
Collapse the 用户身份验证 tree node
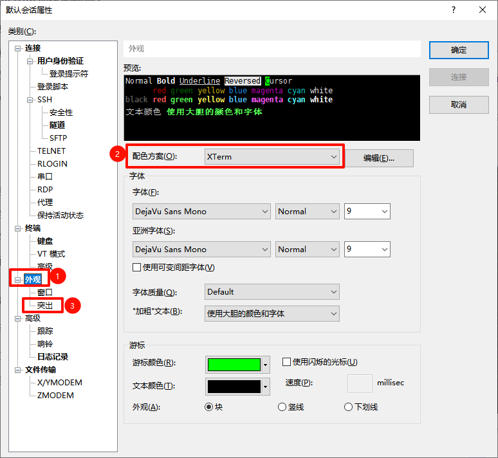tap(30, 61)
